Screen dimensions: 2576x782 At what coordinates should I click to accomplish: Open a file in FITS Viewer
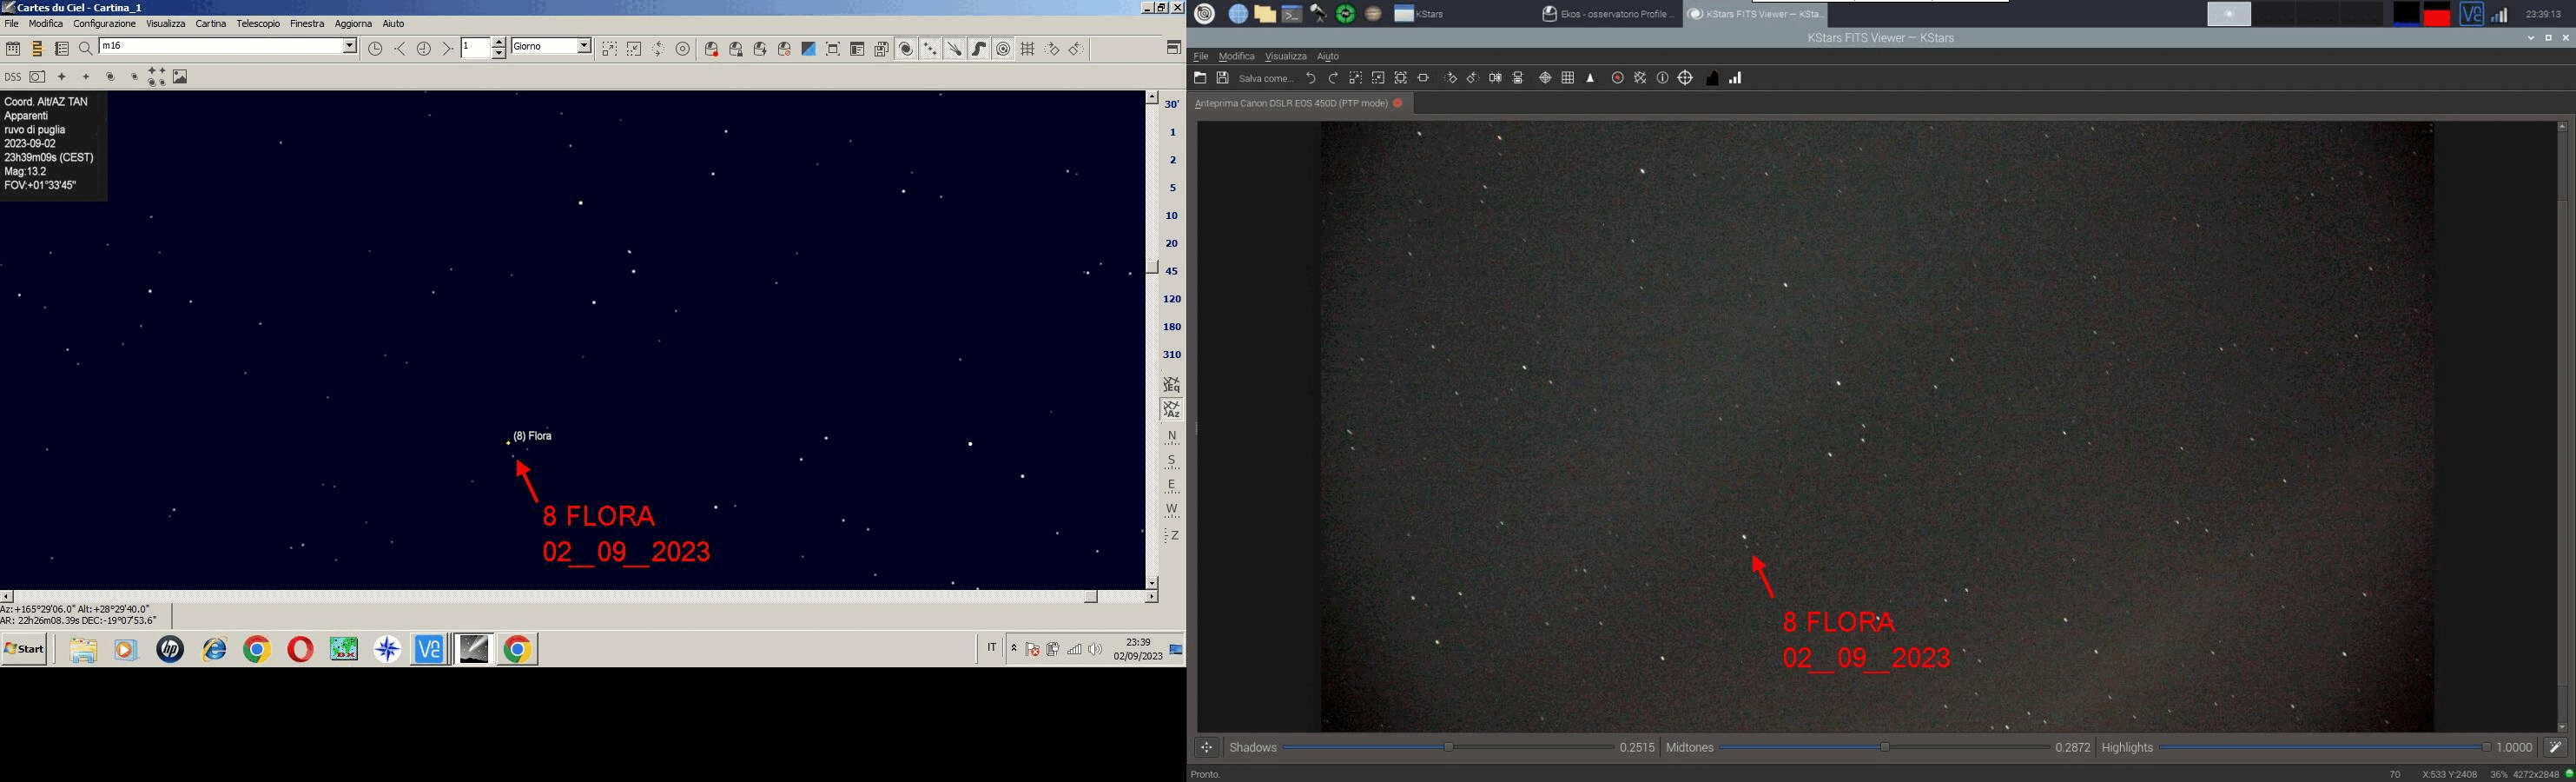pyautogui.click(x=1199, y=78)
